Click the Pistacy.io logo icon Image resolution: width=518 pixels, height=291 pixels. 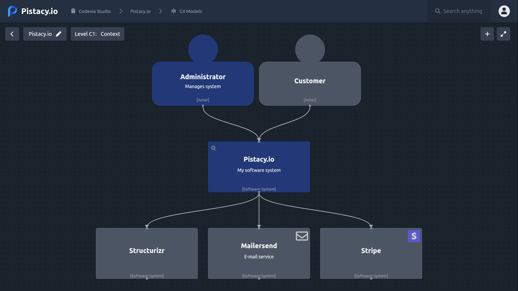tap(12, 11)
